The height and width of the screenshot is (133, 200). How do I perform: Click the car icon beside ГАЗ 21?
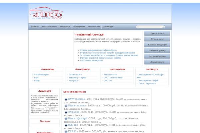click(x=66, y=132)
